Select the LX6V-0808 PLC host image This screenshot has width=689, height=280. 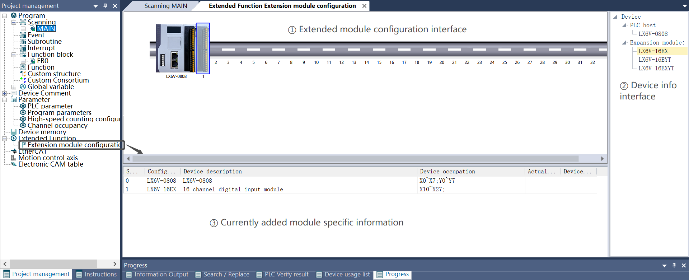(x=175, y=48)
